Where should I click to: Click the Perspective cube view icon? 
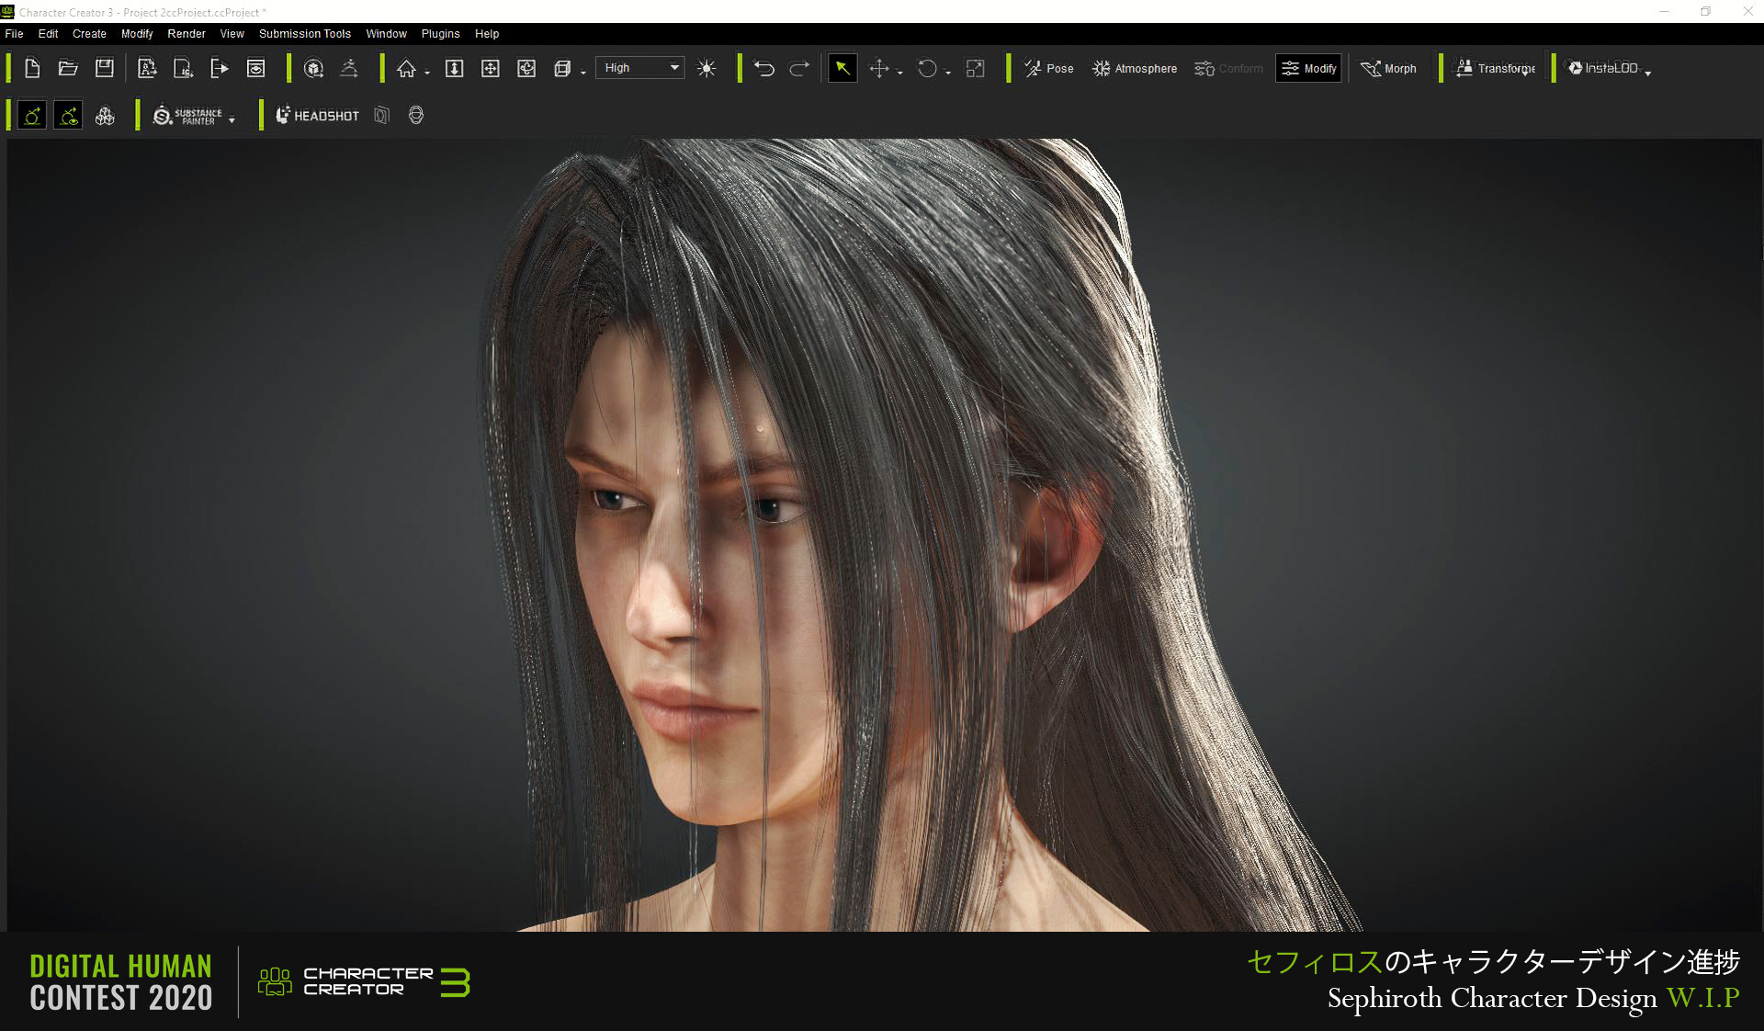coord(562,68)
